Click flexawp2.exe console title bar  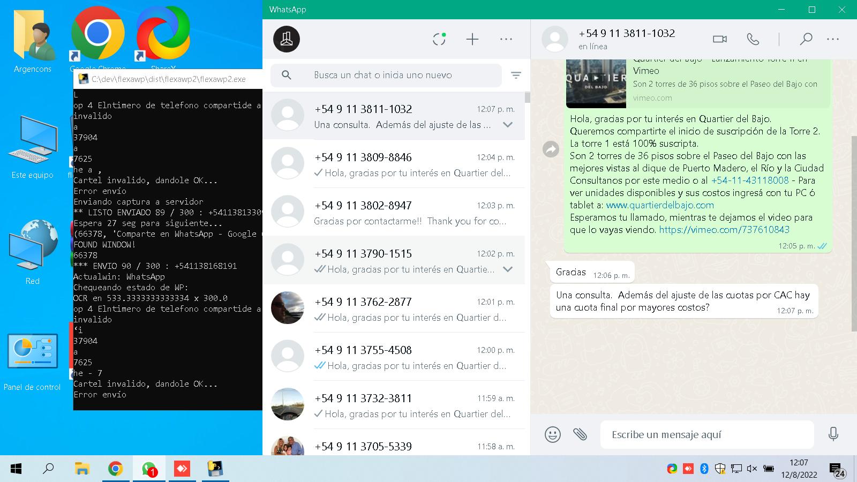tap(168, 79)
